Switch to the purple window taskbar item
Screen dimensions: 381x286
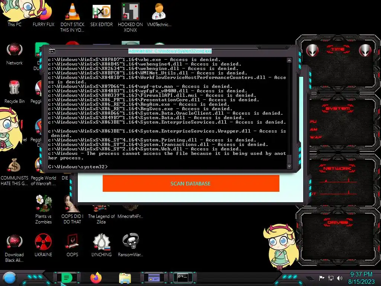[154, 278]
